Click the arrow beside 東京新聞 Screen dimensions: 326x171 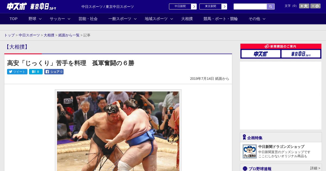point(224,7)
